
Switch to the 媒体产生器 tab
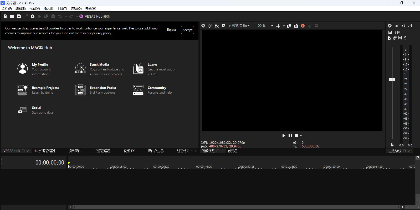tap(156, 151)
